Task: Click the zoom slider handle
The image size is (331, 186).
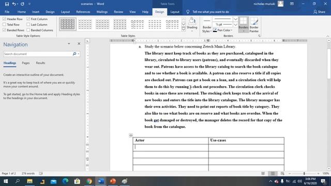Action: 304,174
